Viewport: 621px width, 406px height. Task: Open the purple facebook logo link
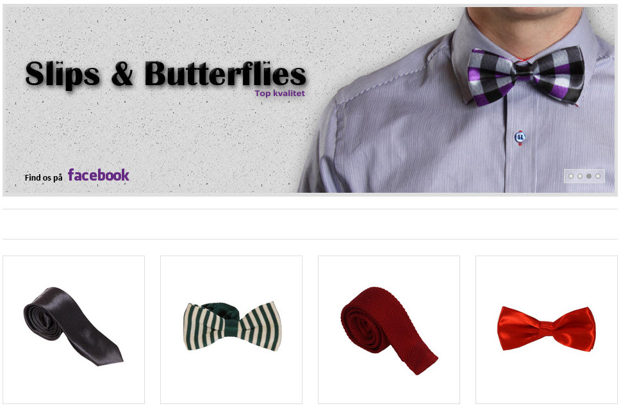click(99, 175)
